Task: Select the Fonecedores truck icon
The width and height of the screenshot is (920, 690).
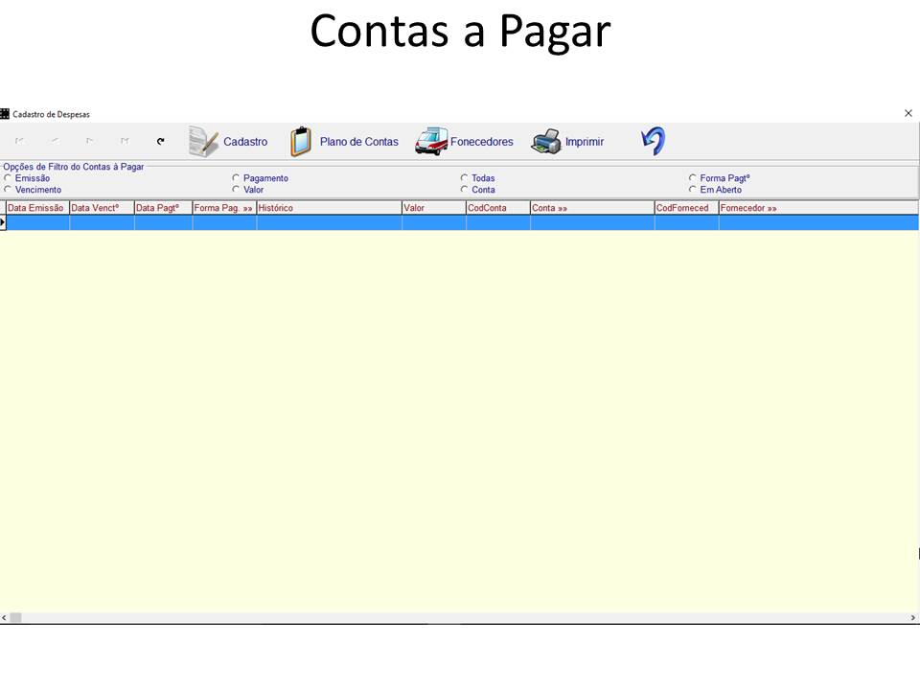Action: tap(430, 141)
